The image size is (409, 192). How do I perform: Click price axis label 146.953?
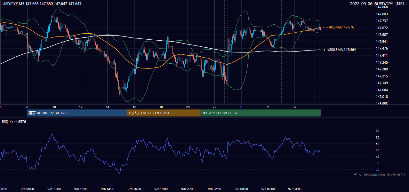382,104
